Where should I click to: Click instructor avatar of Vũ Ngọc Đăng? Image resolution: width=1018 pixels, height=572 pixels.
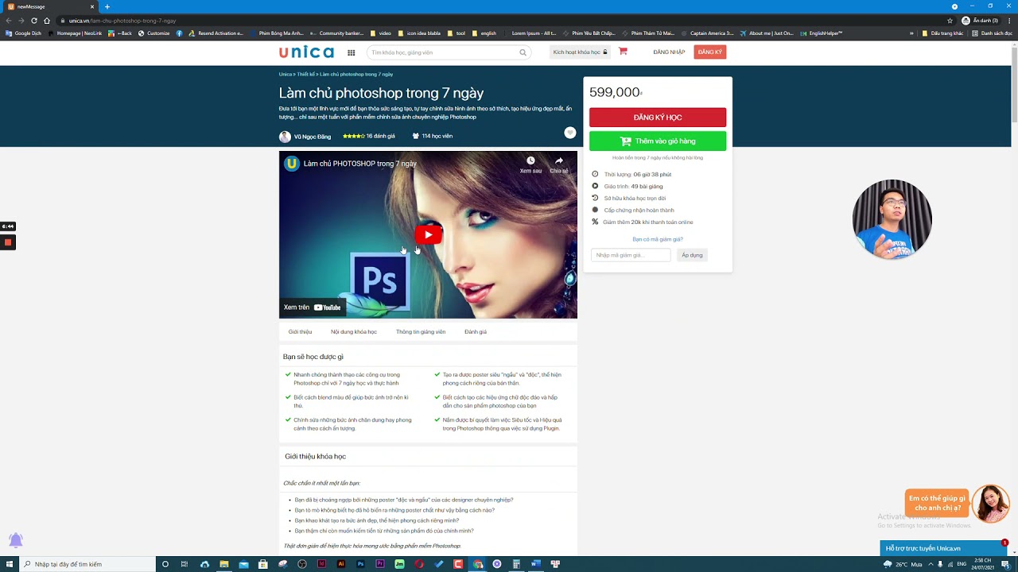coord(285,137)
